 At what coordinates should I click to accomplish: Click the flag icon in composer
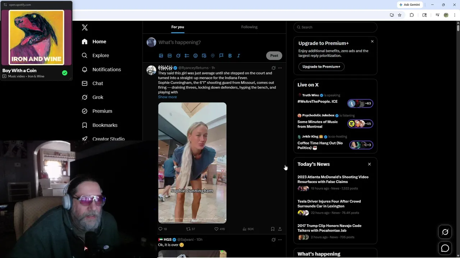tap(221, 56)
